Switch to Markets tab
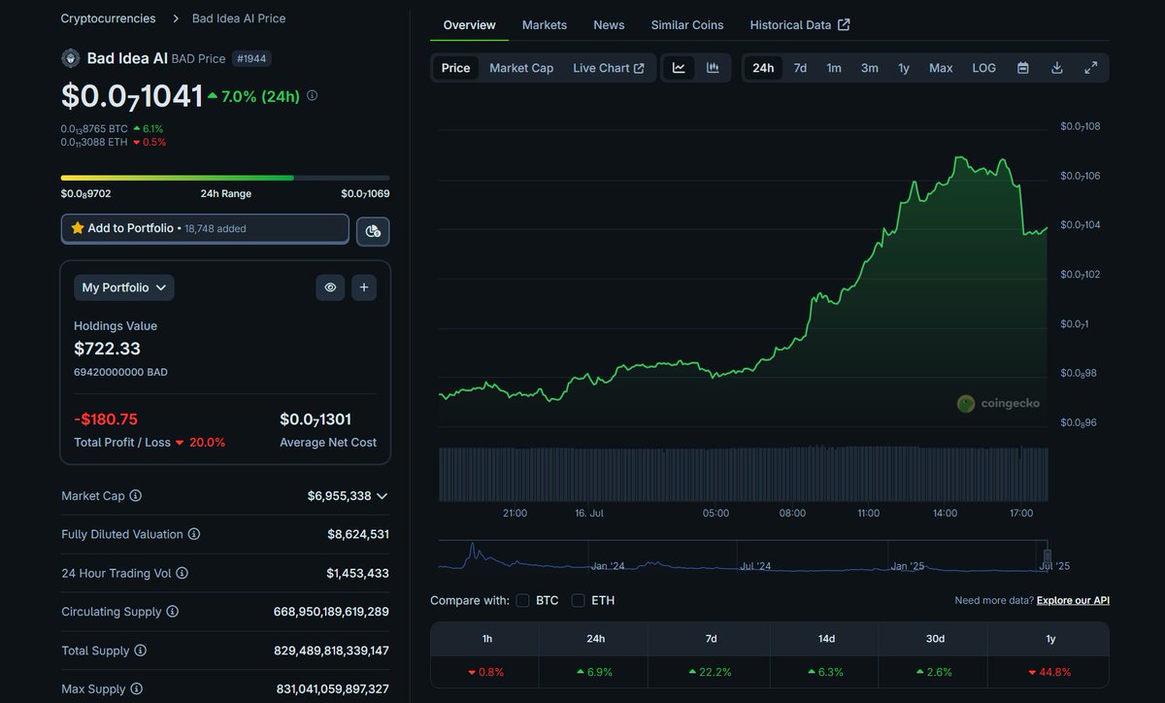 click(545, 25)
